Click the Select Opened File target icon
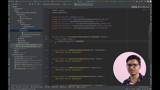160x90 pixels. click(30, 4)
